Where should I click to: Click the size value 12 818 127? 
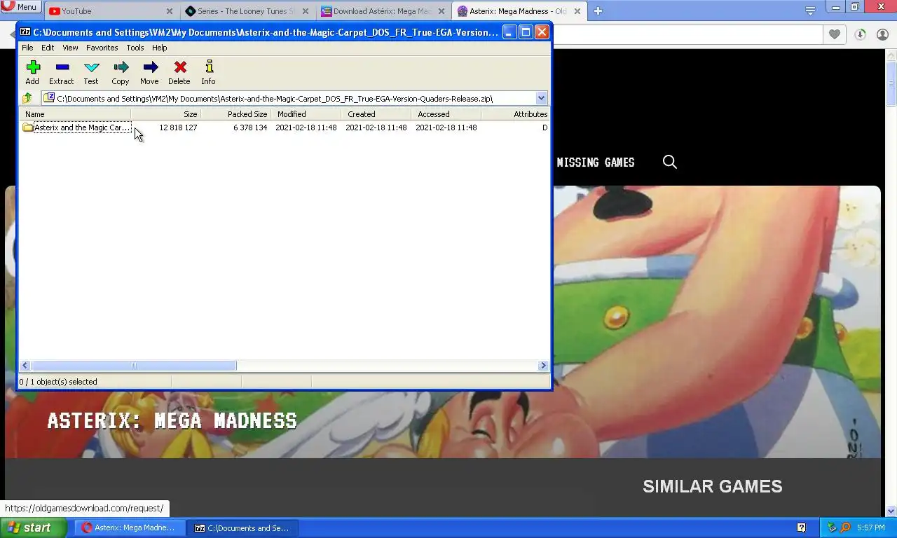coord(178,127)
